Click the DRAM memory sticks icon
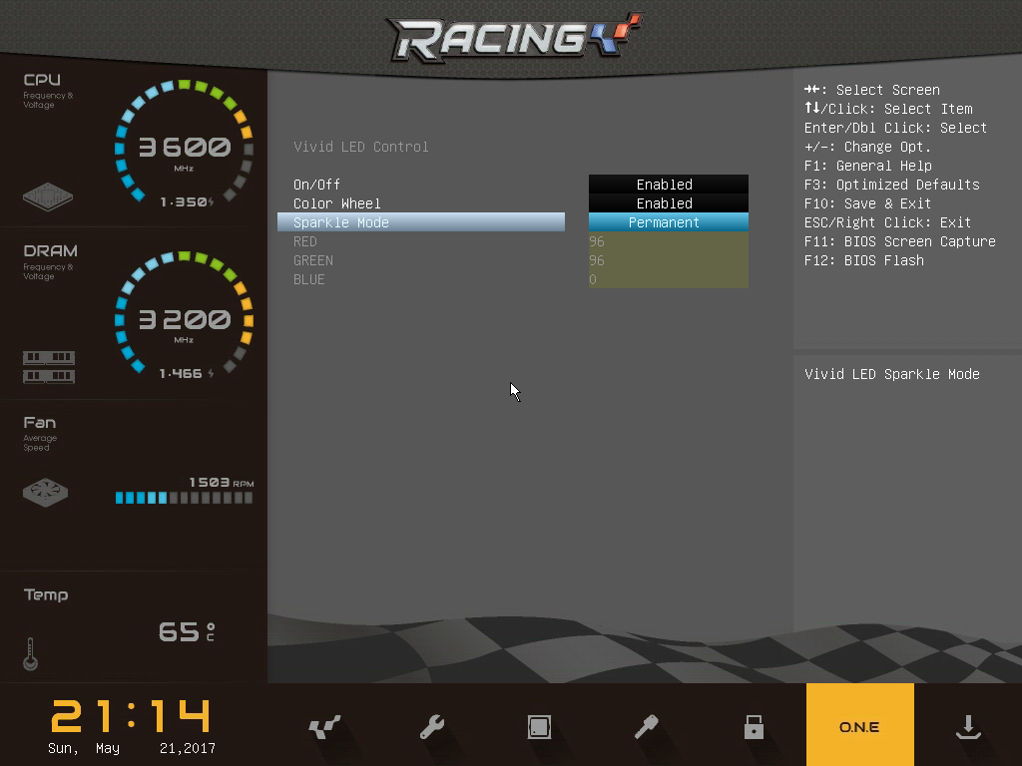 pyautogui.click(x=49, y=366)
